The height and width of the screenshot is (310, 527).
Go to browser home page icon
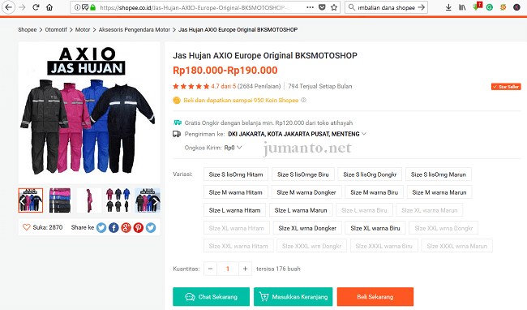click(49, 7)
